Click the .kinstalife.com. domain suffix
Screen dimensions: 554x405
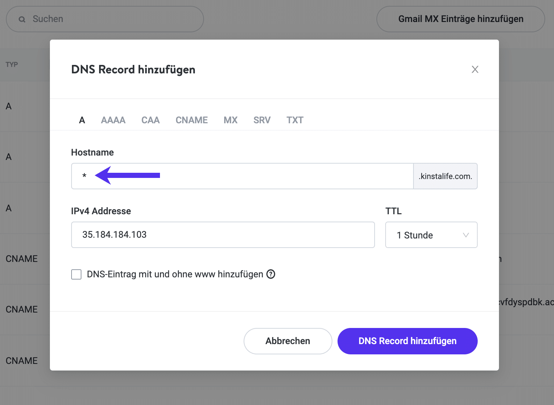coord(445,176)
